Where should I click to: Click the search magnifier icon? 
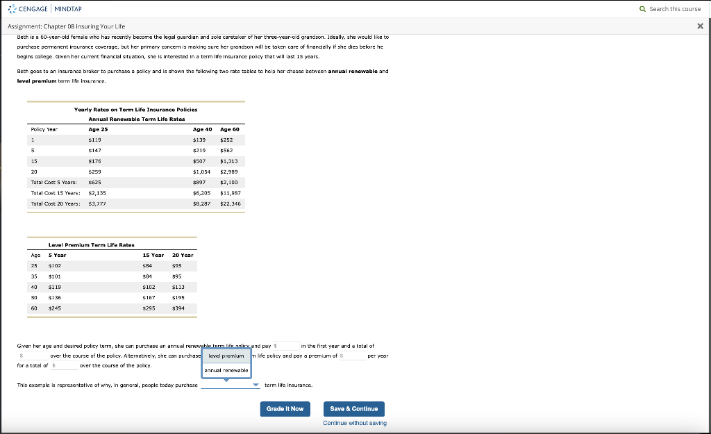[x=642, y=8]
